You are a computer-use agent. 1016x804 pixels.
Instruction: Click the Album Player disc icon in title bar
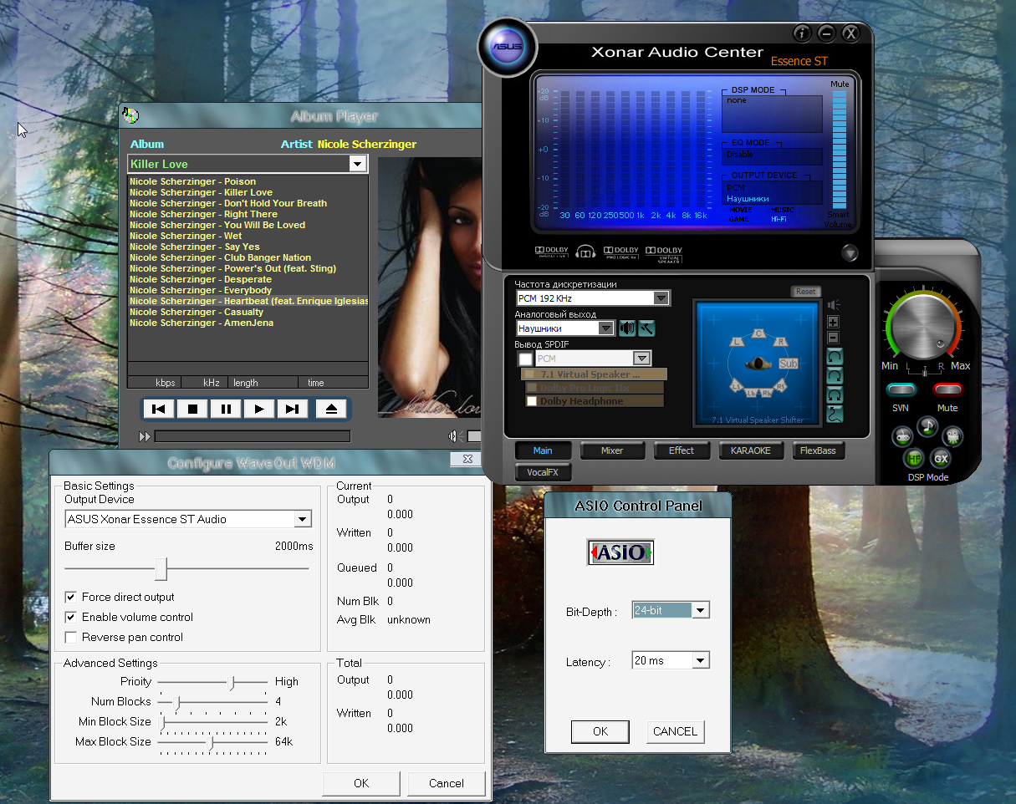tap(130, 115)
